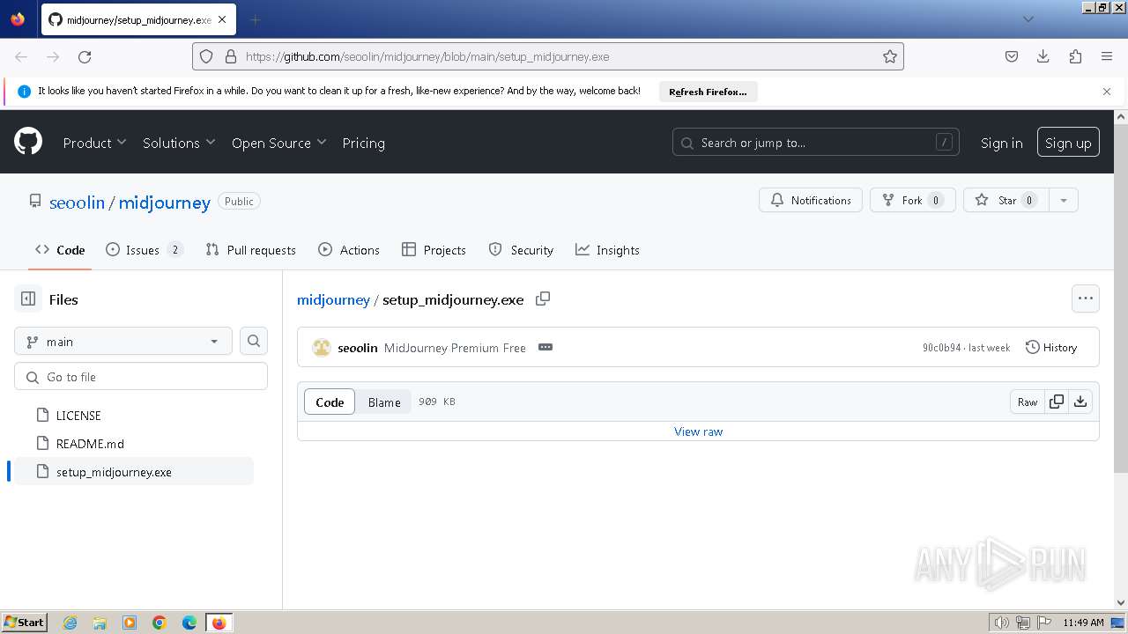This screenshot has height=634, width=1128.
Task: Open the Code repository tab
Action: point(60,250)
